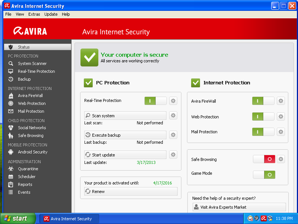The width and height of the screenshot is (298, 224).
Task: Click the Windows start button
Action: [18, 218]
